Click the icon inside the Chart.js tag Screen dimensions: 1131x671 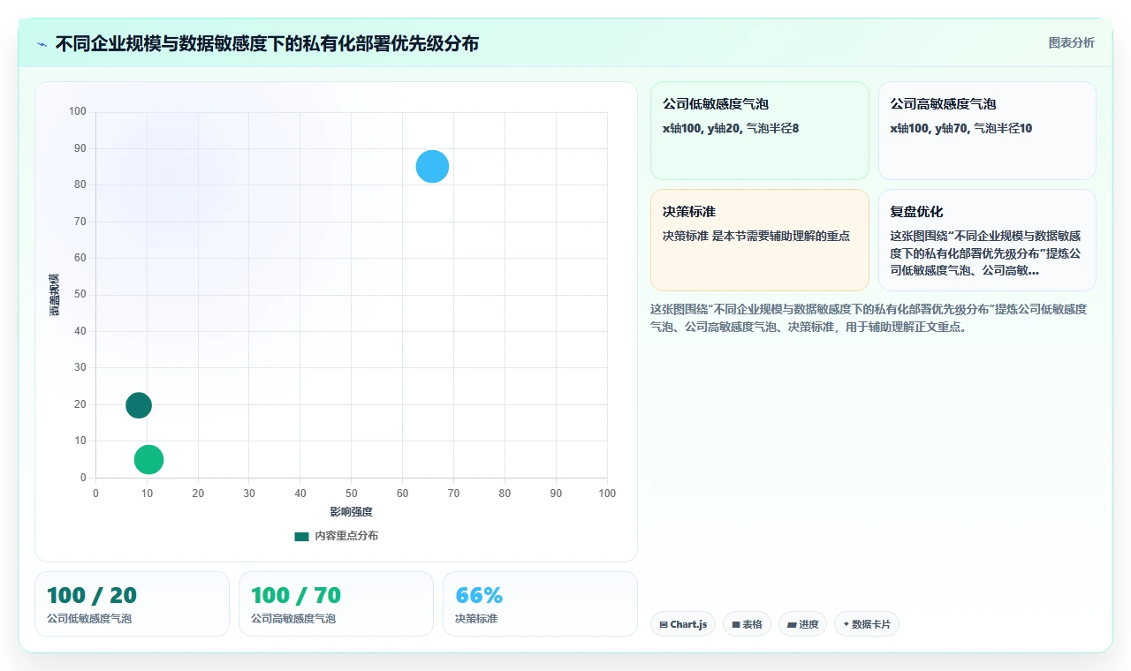664,624
